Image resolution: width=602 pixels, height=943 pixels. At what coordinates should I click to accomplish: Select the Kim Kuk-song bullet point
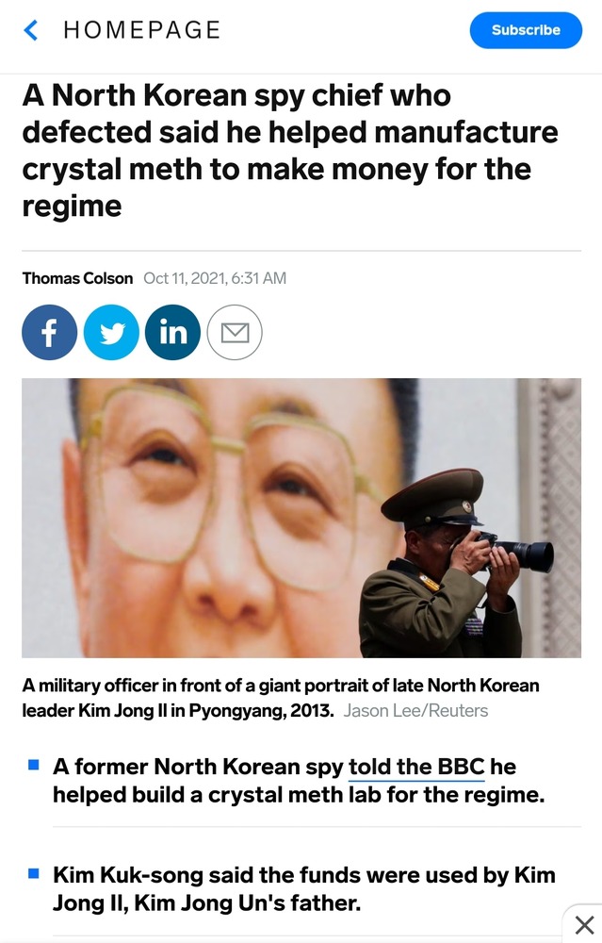[x=304, y=889]
